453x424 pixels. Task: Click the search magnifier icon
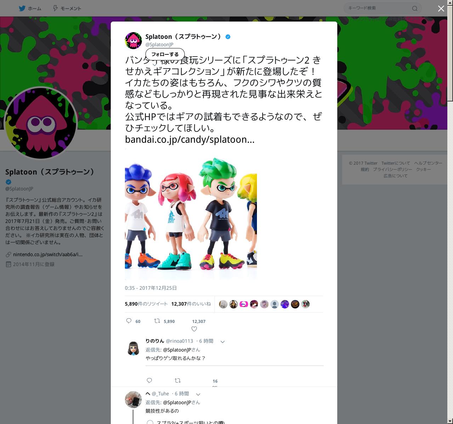(415, 8)
